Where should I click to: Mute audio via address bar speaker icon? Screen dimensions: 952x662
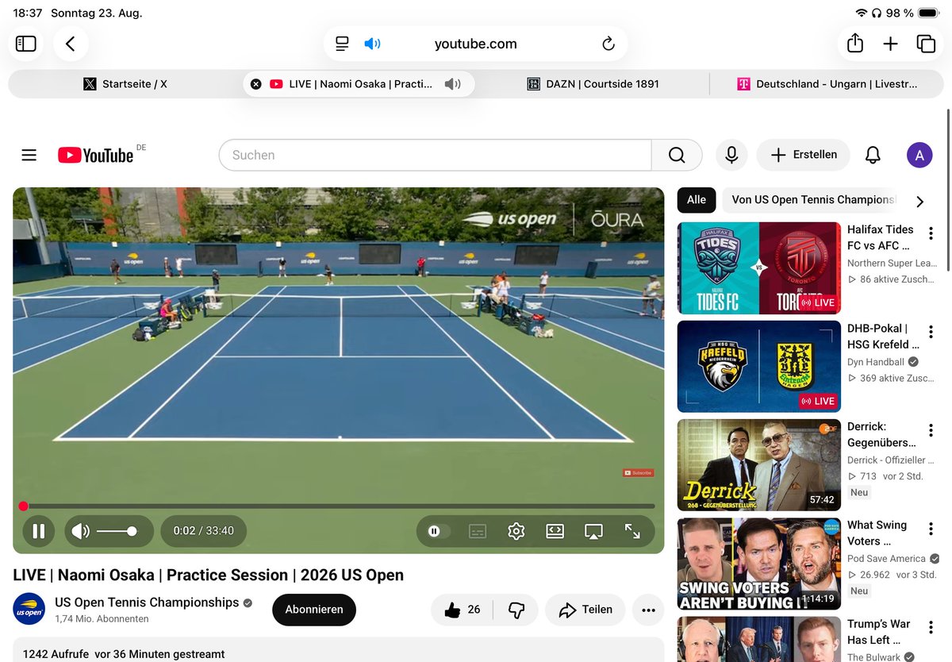point(372,44)
